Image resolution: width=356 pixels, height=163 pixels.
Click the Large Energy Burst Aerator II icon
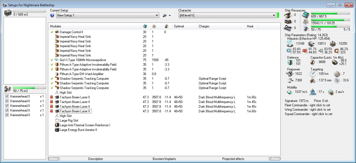57,130
